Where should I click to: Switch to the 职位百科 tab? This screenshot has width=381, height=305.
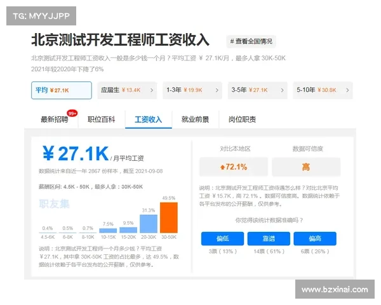(x=102, y=119)
